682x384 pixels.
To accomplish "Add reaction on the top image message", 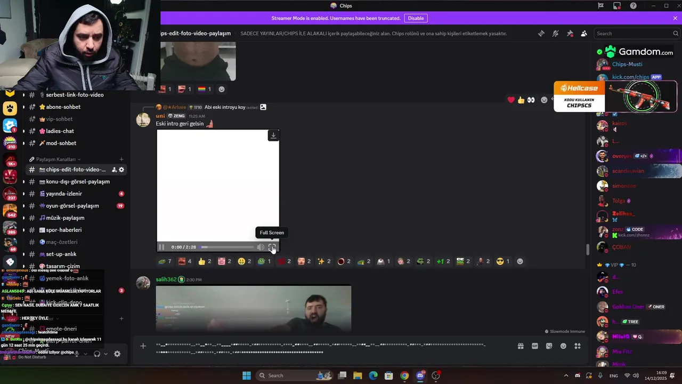I will coord(222,89).
